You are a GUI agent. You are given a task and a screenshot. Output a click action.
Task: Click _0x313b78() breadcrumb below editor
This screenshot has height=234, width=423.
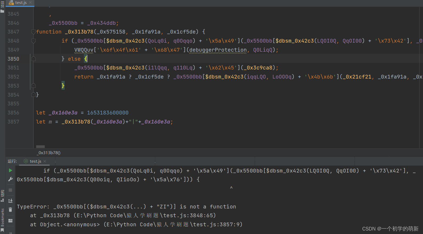point(48,153)
